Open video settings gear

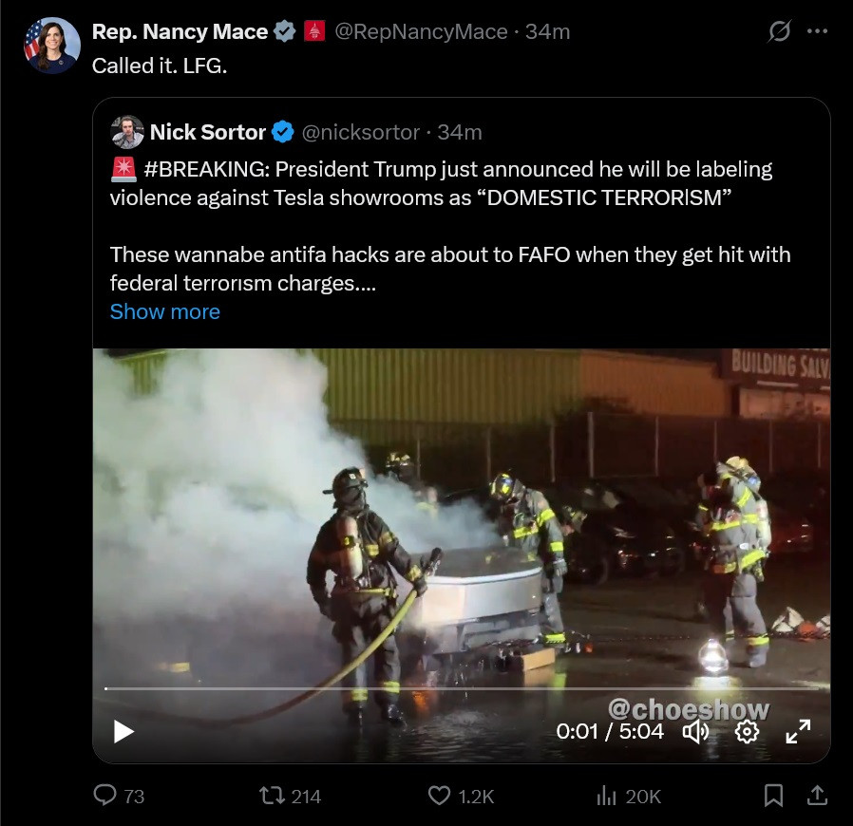tap(748, 731)
